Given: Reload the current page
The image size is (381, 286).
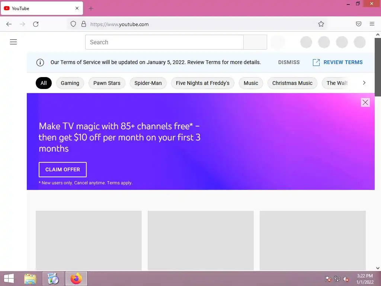Looking at the screenshot, I should point(36,24).
